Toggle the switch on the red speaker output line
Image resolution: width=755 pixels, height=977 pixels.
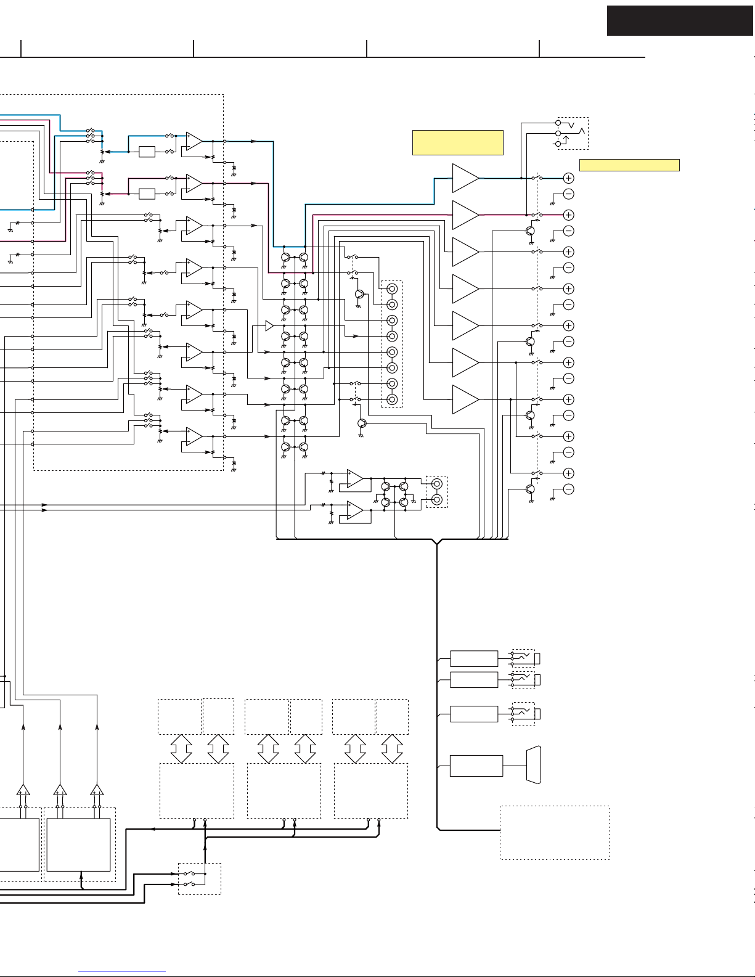pos(537,215)
